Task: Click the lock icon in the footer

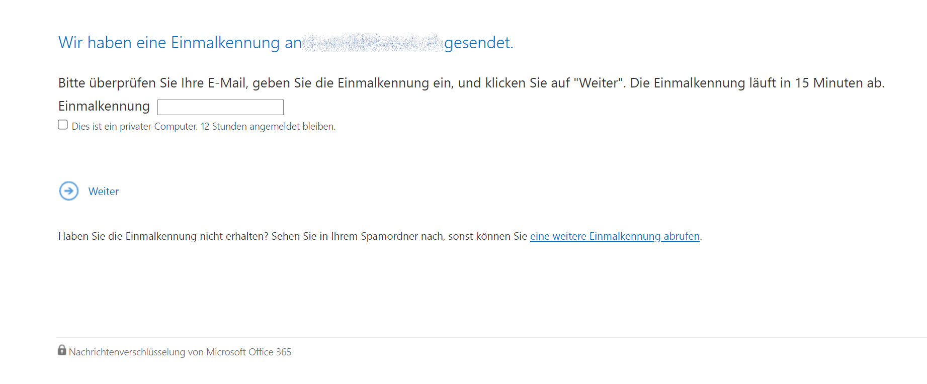Action: (62, 350)
